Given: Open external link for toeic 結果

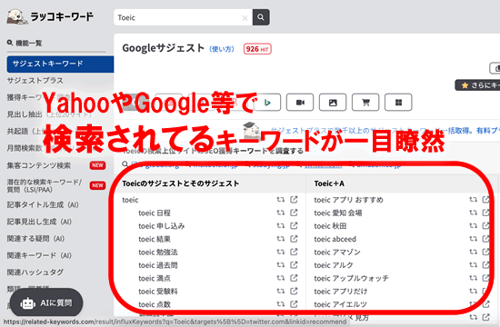Looking at the screenshot, I should pos(294,239).
